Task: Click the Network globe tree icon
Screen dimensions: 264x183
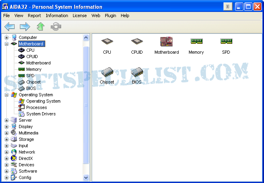Action: click(x=14, y=152)
